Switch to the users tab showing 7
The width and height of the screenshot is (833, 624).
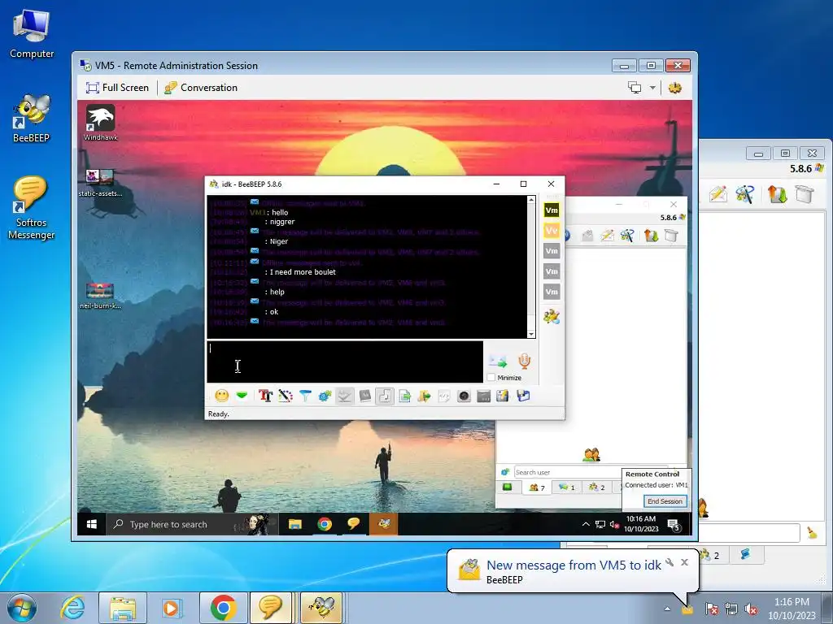(x=537, y=487)
